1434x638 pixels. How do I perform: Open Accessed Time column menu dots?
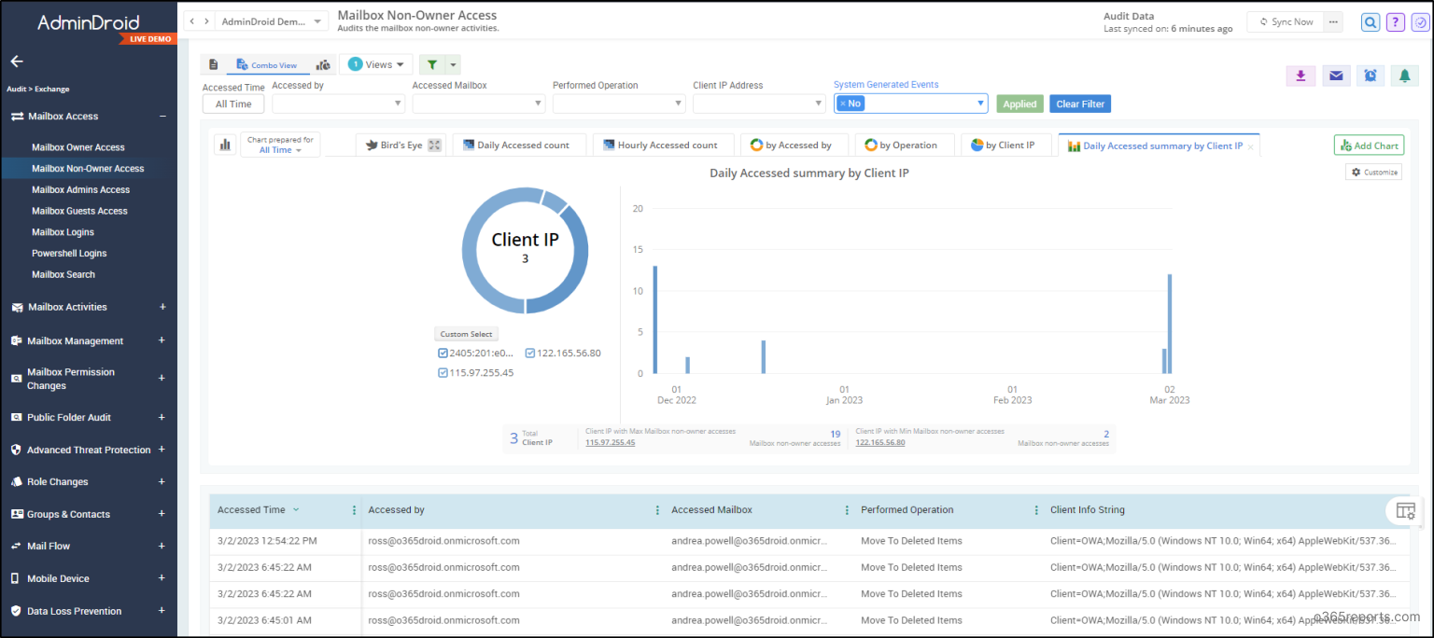(x=354, y=510)
